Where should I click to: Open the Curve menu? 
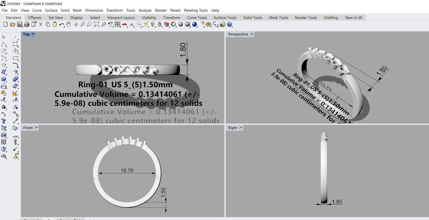(x=37, y=10)
